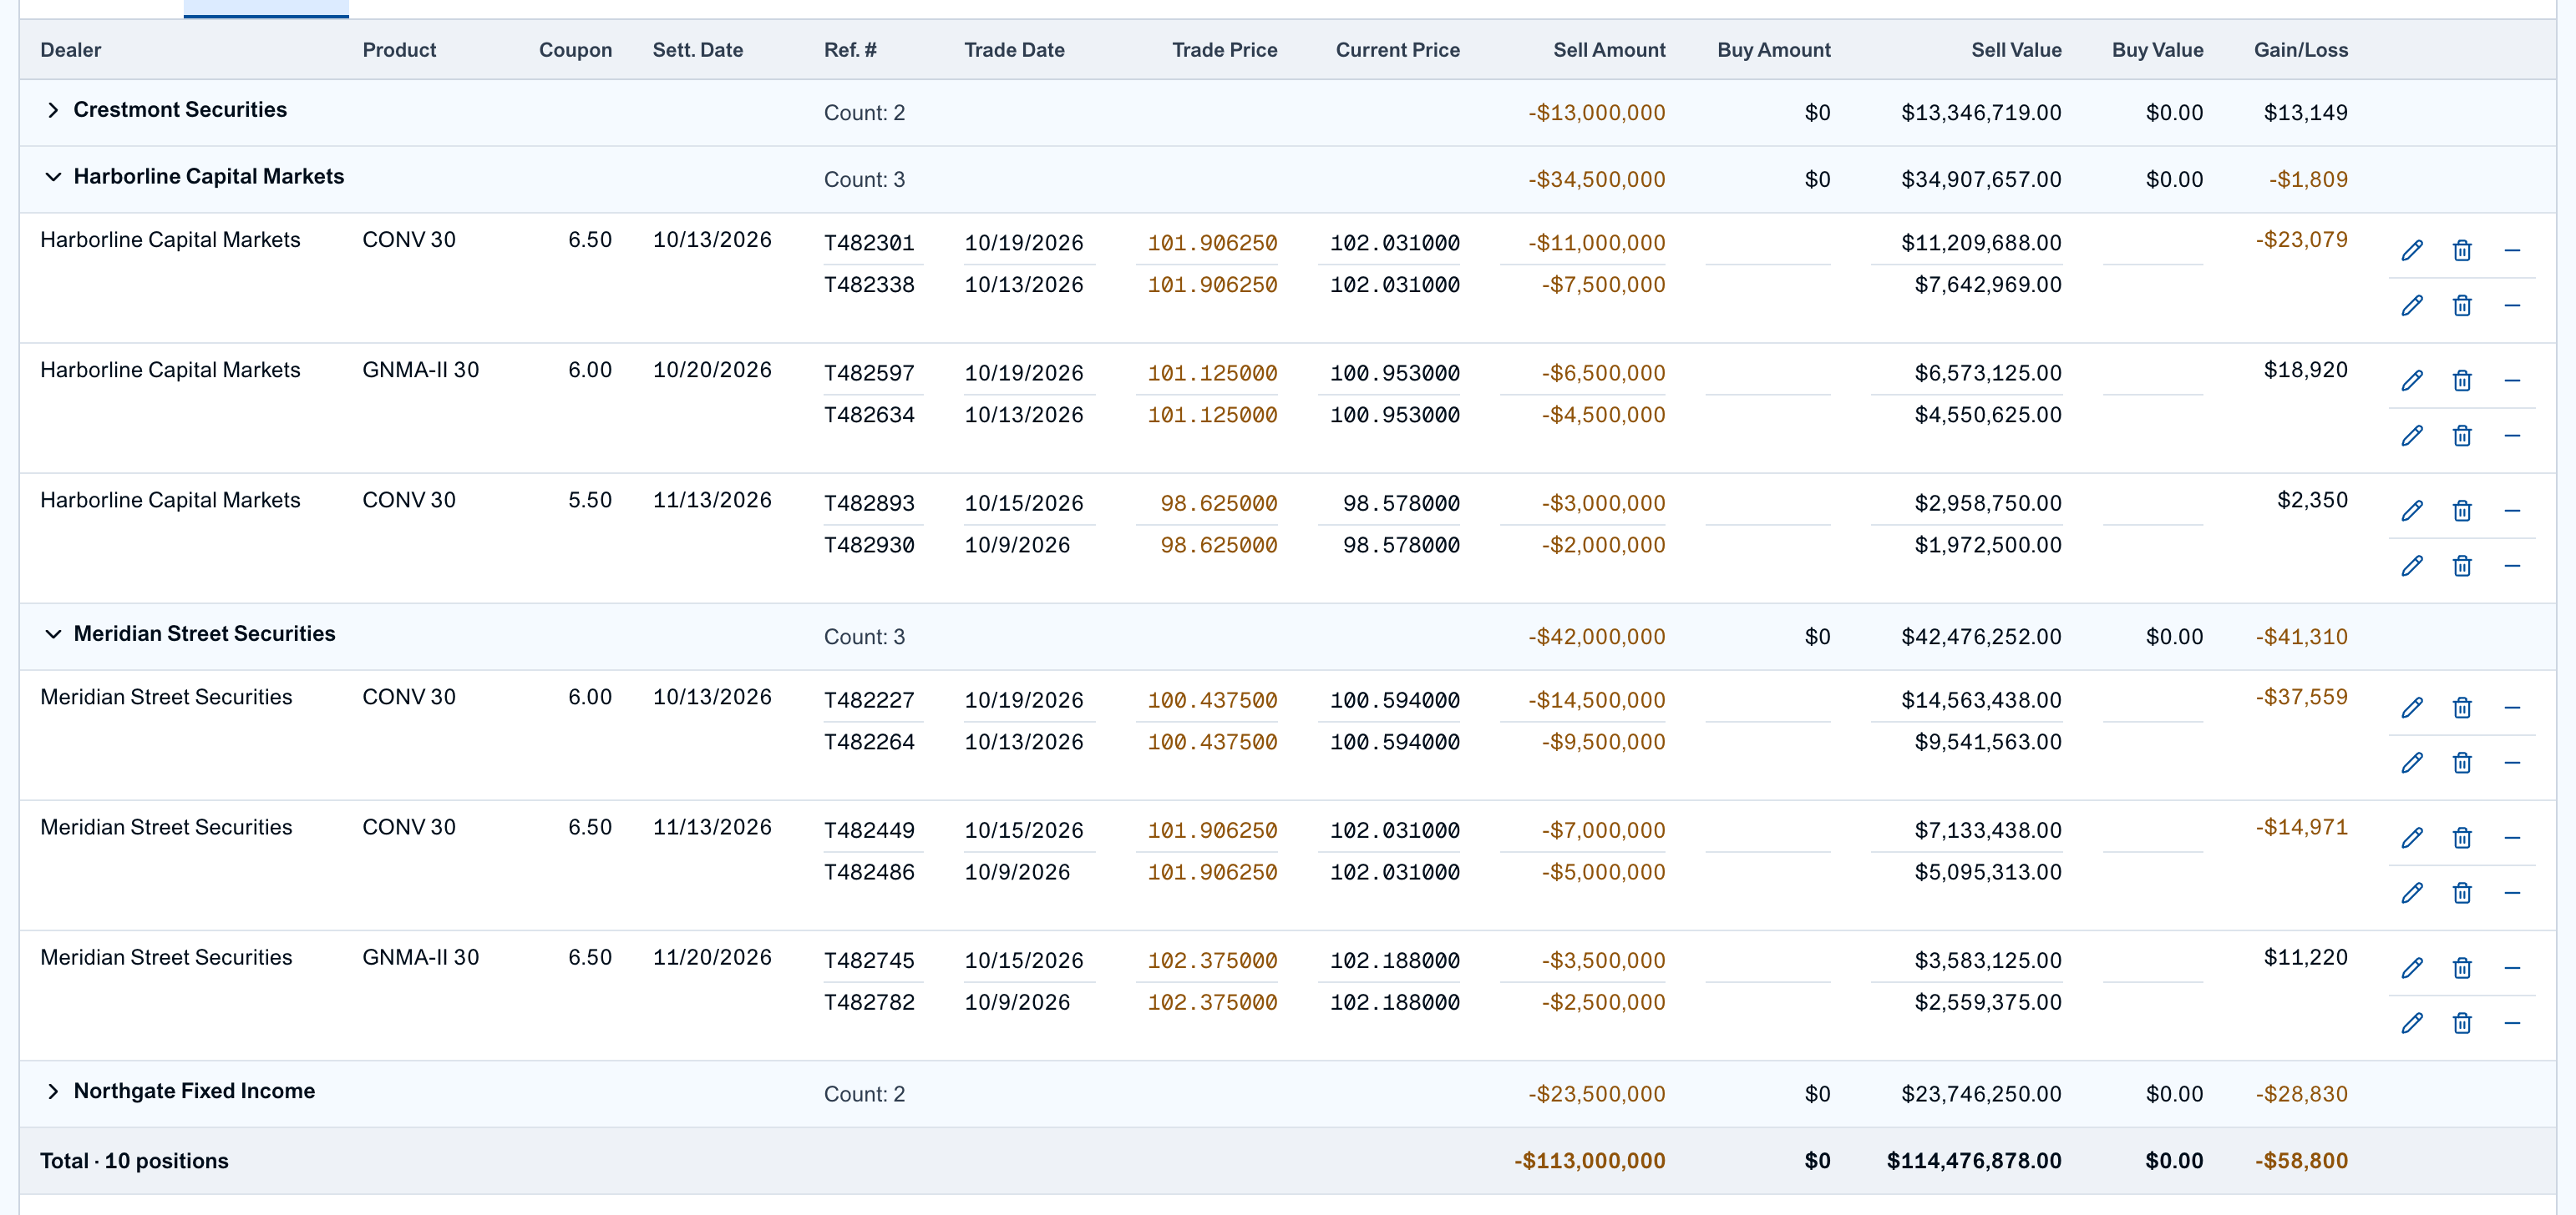The width and height of the screenshot is (2576, 1215).
Task: Click Sell Value column header
Action: (x=2016, y=50)
